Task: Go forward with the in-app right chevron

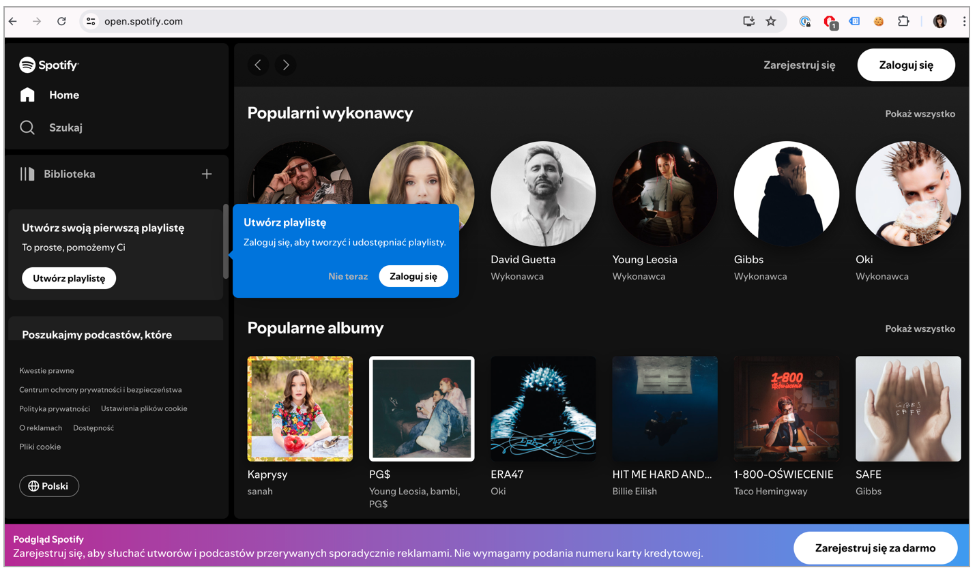Action: coord(286,65)
